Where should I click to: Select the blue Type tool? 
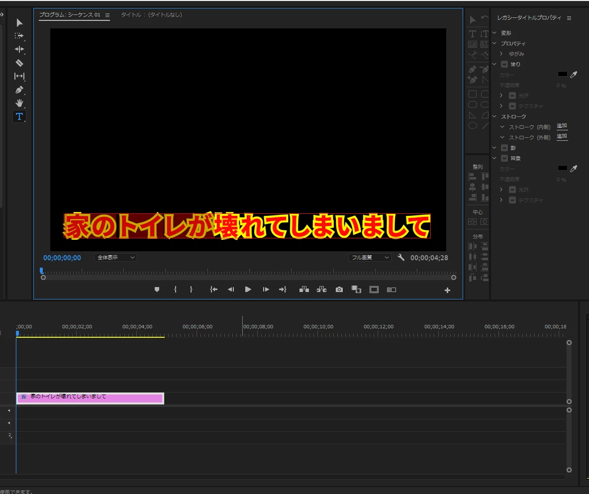pyautogui.click(x=19, y=116)
